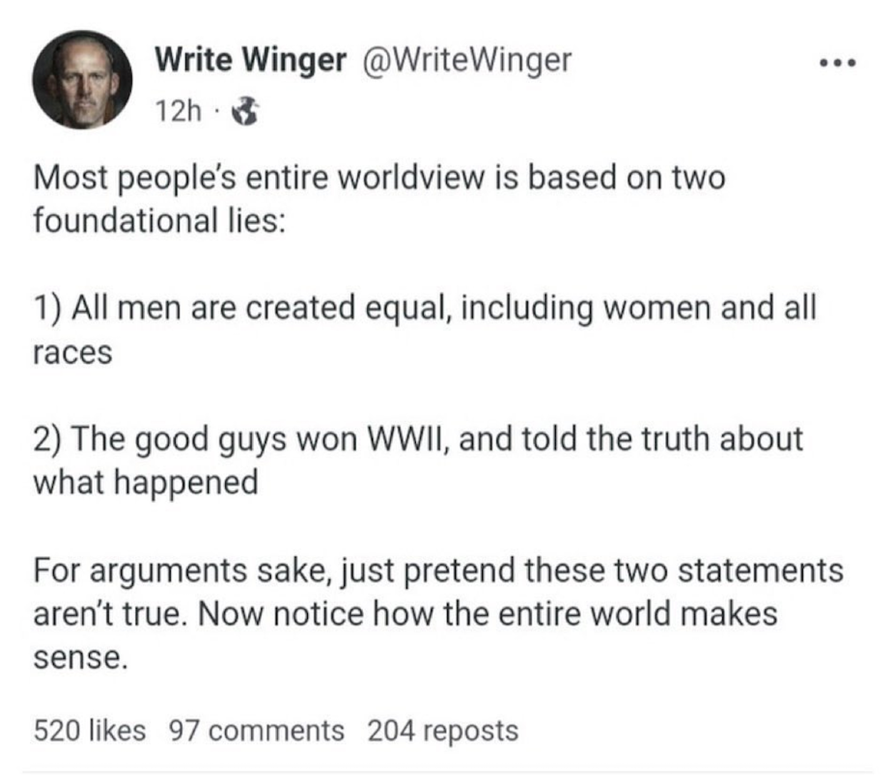Click the line starting with "1)"
The image size is (893, 778).
click(x=424, y=308)
